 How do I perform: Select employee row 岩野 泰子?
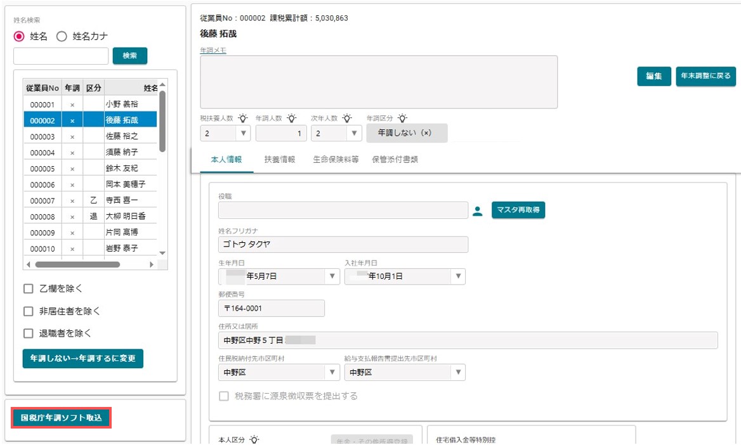coord(90,249)
